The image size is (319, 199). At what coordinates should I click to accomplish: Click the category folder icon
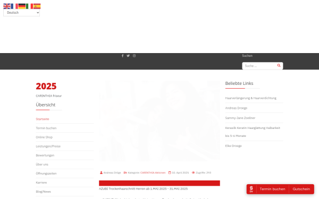125,172
